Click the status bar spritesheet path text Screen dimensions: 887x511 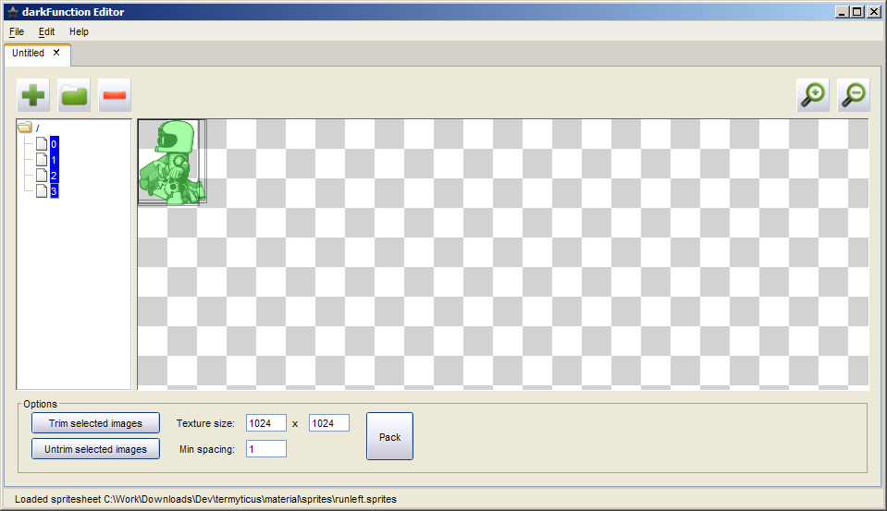250,499
